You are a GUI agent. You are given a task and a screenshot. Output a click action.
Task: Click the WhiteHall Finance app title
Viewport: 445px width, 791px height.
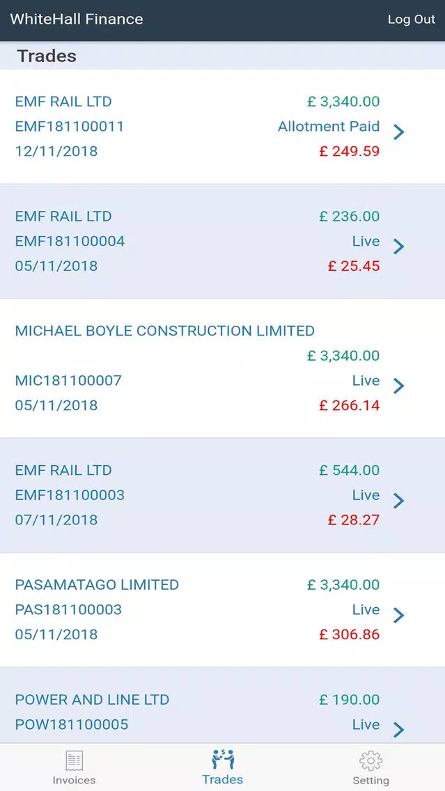click(x=77, y=19)
